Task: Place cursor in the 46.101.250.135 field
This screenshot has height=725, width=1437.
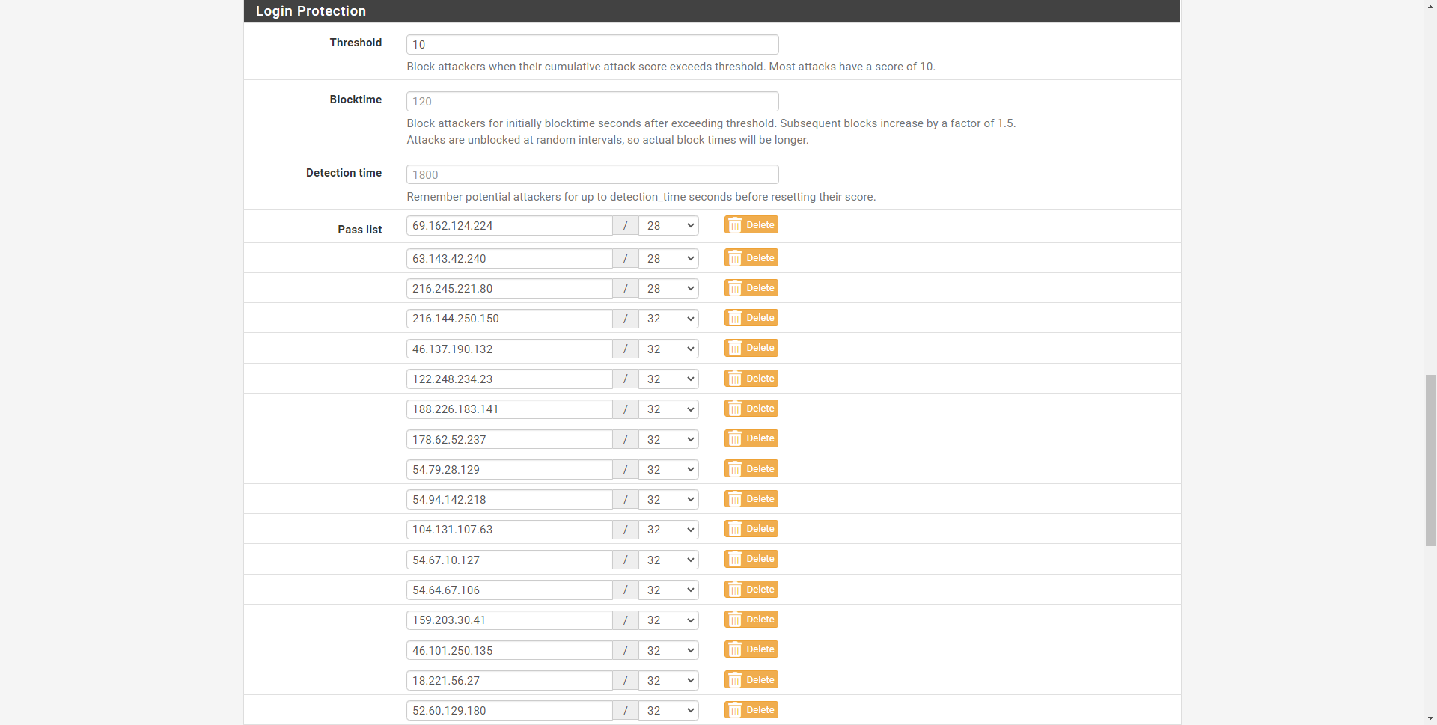Action: click(x=510, y=651)
